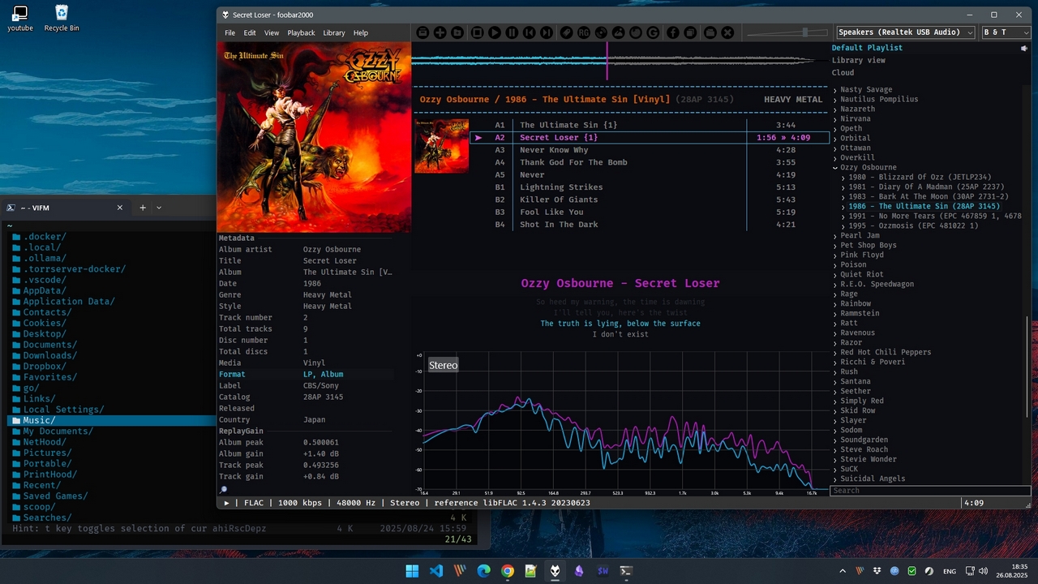This screenshot has width=1038, height=584.
Task: Click the Facebook 'f' toolbar icon
Action: (x=673, y=32)
